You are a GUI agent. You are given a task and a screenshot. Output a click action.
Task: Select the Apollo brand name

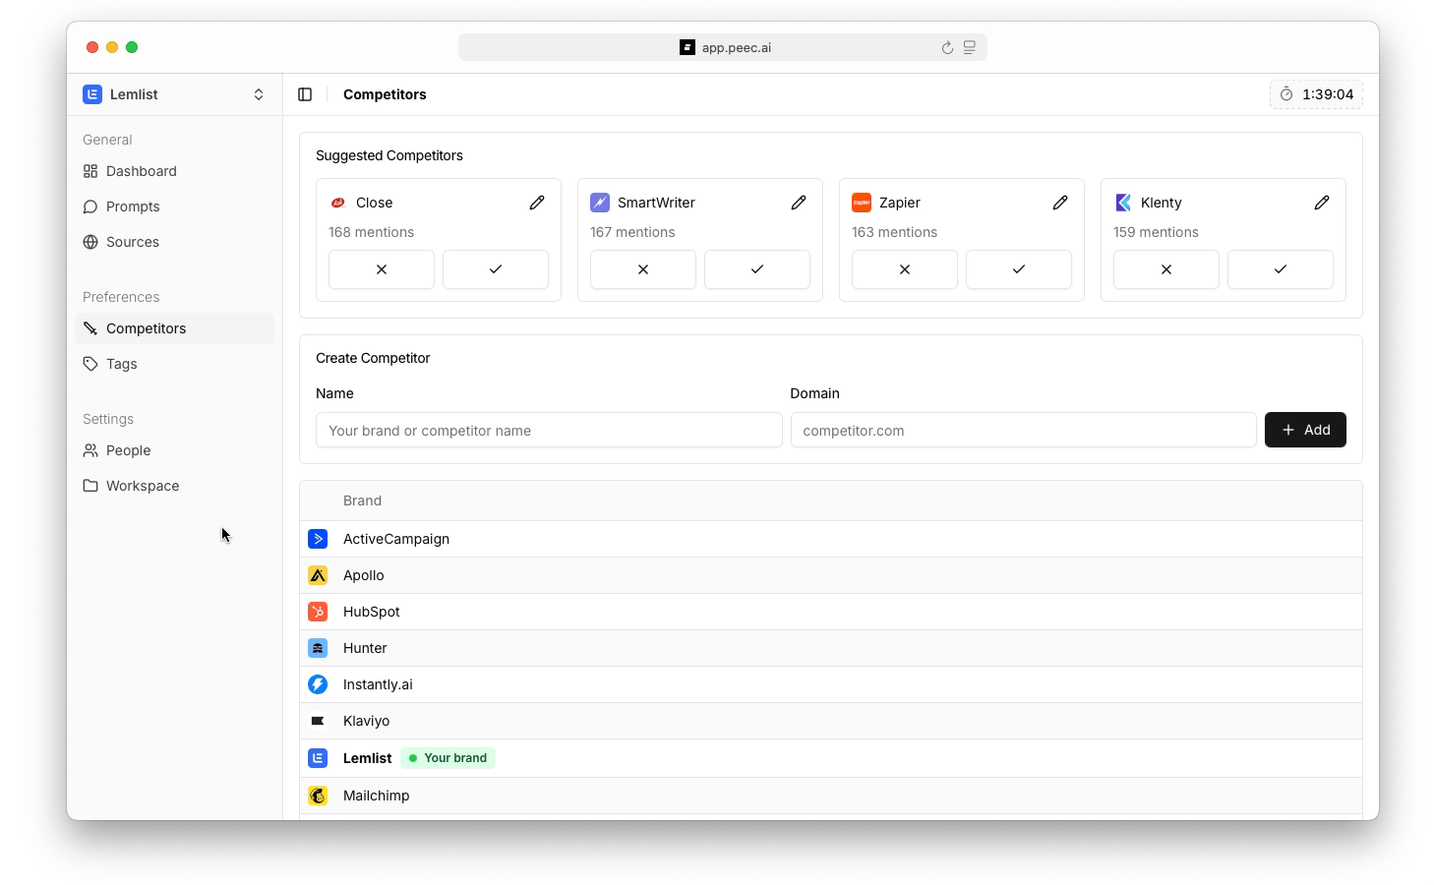364,575
